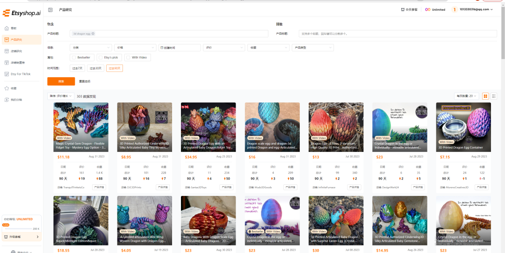Image resolution: width=505 pixels, height=253 pixels.
Task: Select the past 30 days range
Action: pos(95,68)
